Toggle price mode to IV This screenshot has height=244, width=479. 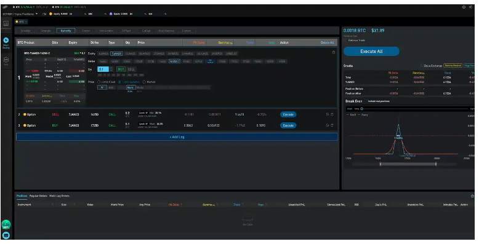click(102, 87)
